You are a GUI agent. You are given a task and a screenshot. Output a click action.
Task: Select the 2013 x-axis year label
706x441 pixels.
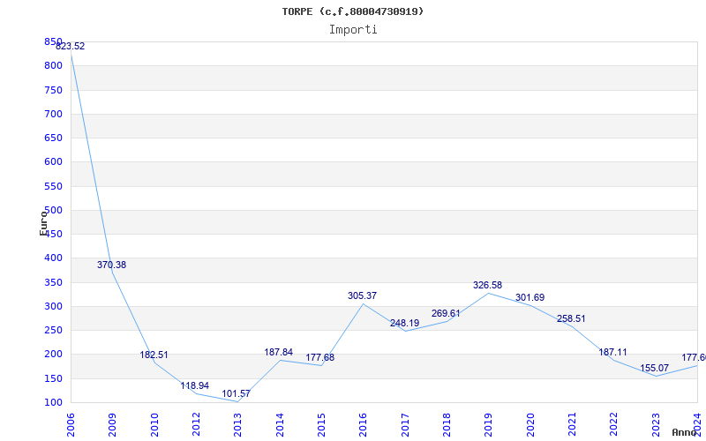pyautogui.click(x=237, y=425)
